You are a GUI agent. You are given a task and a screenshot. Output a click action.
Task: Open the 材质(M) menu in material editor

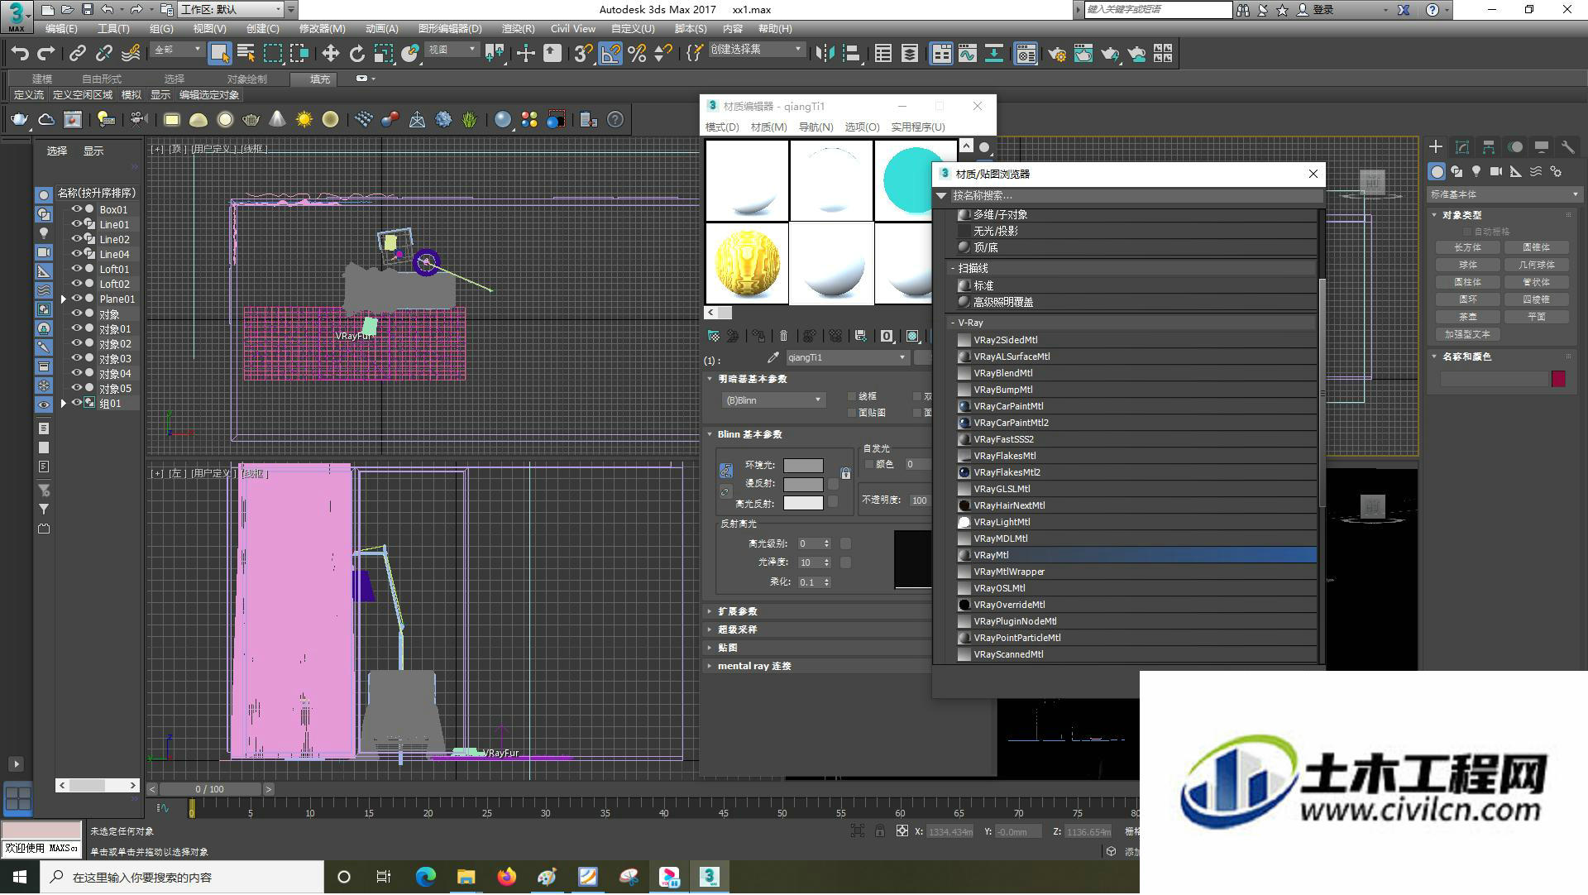coord(768,127)
